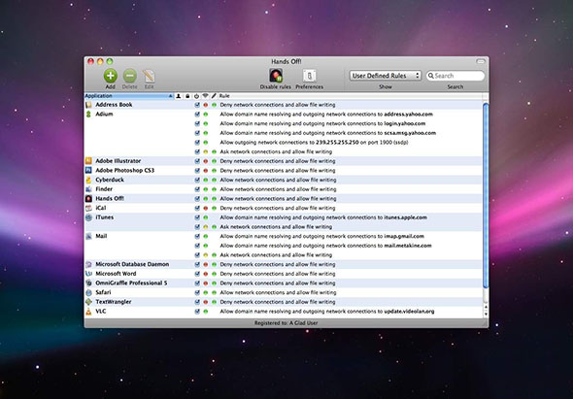The image size is (573, 399).
Task: Click the VLC cone icon
Action: [88, 312]
